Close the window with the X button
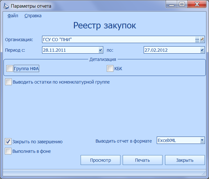 [x=197, y=4]
